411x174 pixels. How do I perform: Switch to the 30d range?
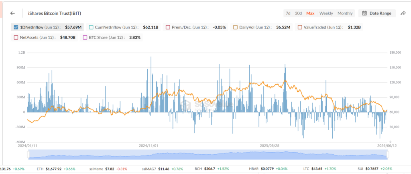(x=298, y=13)
